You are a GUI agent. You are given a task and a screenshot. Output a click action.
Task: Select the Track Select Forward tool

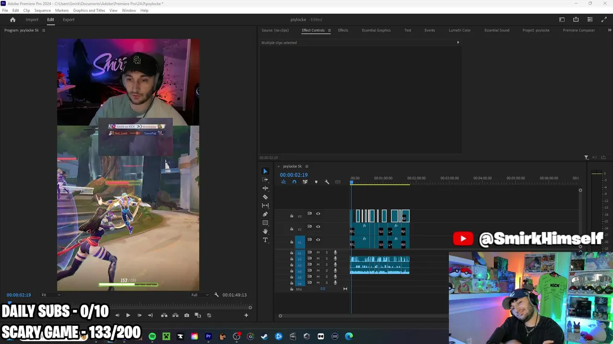[x=265, y=180]
